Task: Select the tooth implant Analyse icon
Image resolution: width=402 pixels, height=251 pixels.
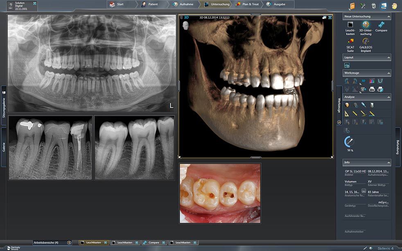Action: [372, 105]
